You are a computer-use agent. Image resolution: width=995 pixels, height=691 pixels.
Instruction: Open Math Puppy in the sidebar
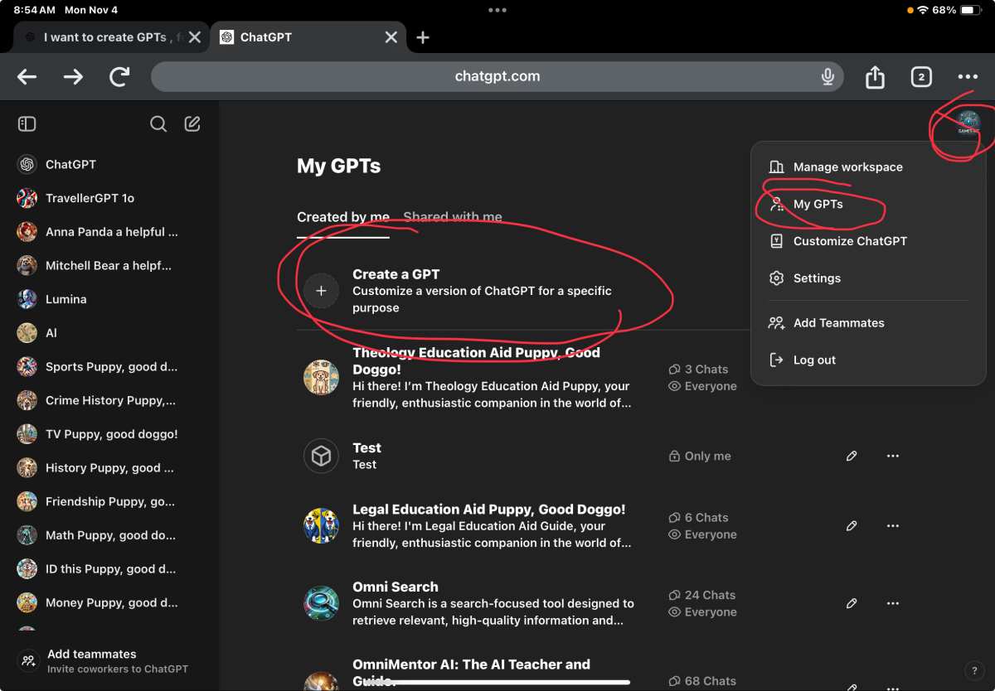point(110,535)
